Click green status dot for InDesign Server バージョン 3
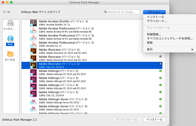The height and width of the screenshot is (126, 196). pyautogui.click(x=160, y=106)
